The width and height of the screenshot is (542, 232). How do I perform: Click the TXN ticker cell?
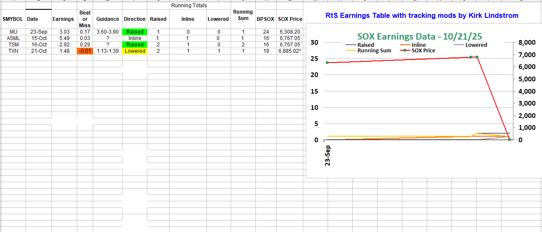pyautogui.click(x=13, y=51)
